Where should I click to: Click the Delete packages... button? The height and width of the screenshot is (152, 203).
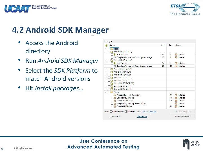[x=183, y=117]
